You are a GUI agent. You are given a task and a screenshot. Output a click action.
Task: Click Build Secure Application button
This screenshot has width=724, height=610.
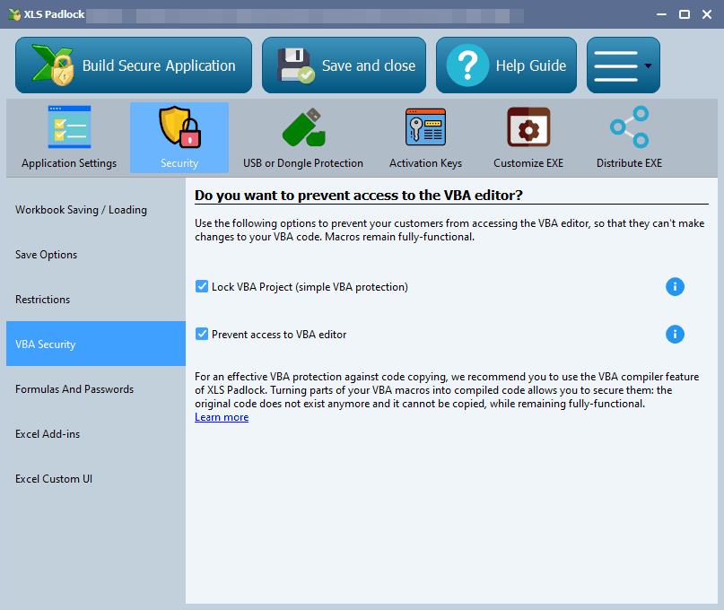coord(134,65)
